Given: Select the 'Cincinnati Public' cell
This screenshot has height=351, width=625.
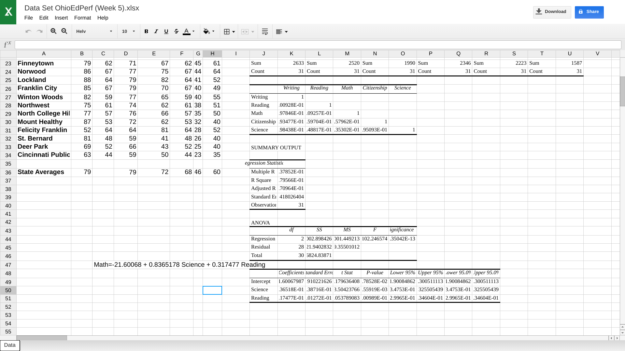Looking at the screenshot, I should point(44,155).
